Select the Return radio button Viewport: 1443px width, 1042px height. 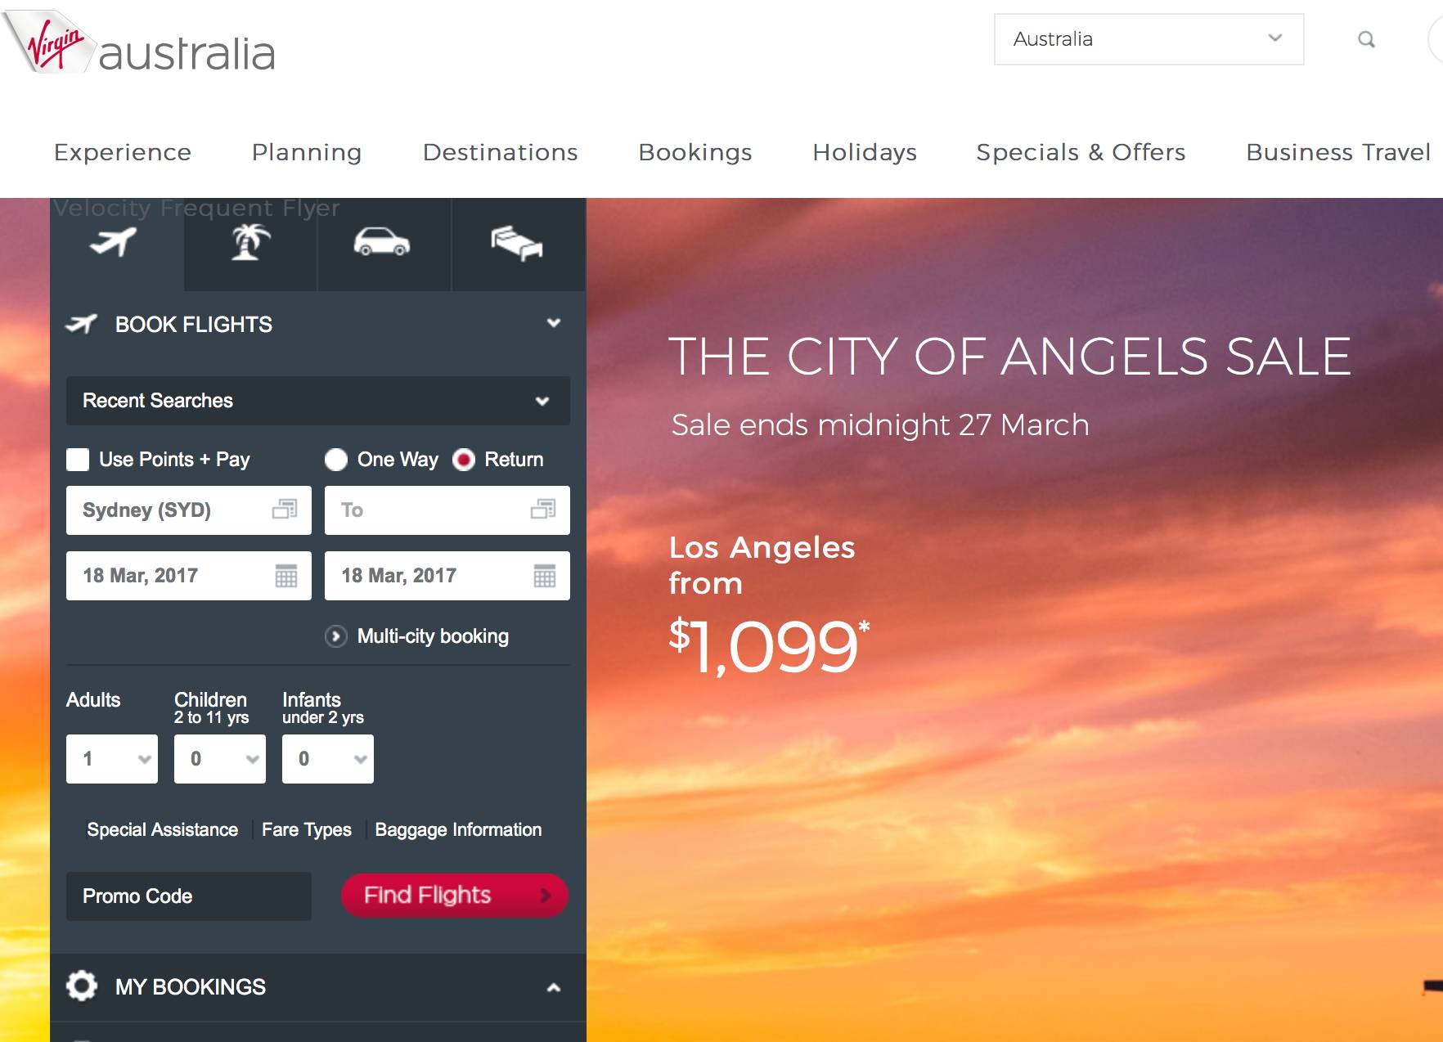coord(464,460)
